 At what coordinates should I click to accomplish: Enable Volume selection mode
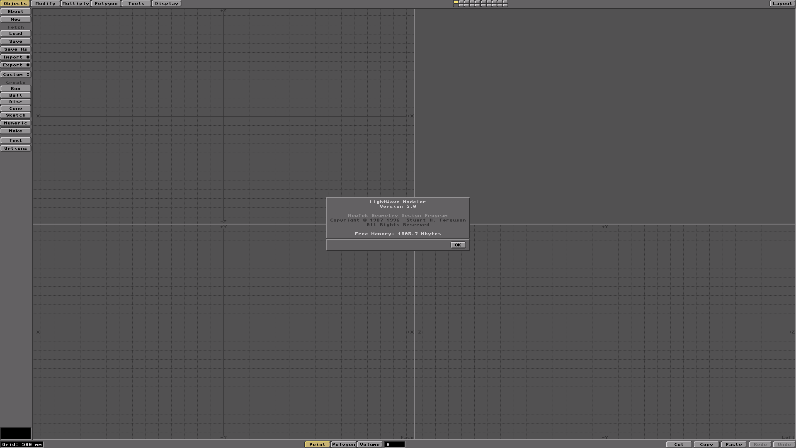(369, 444)
